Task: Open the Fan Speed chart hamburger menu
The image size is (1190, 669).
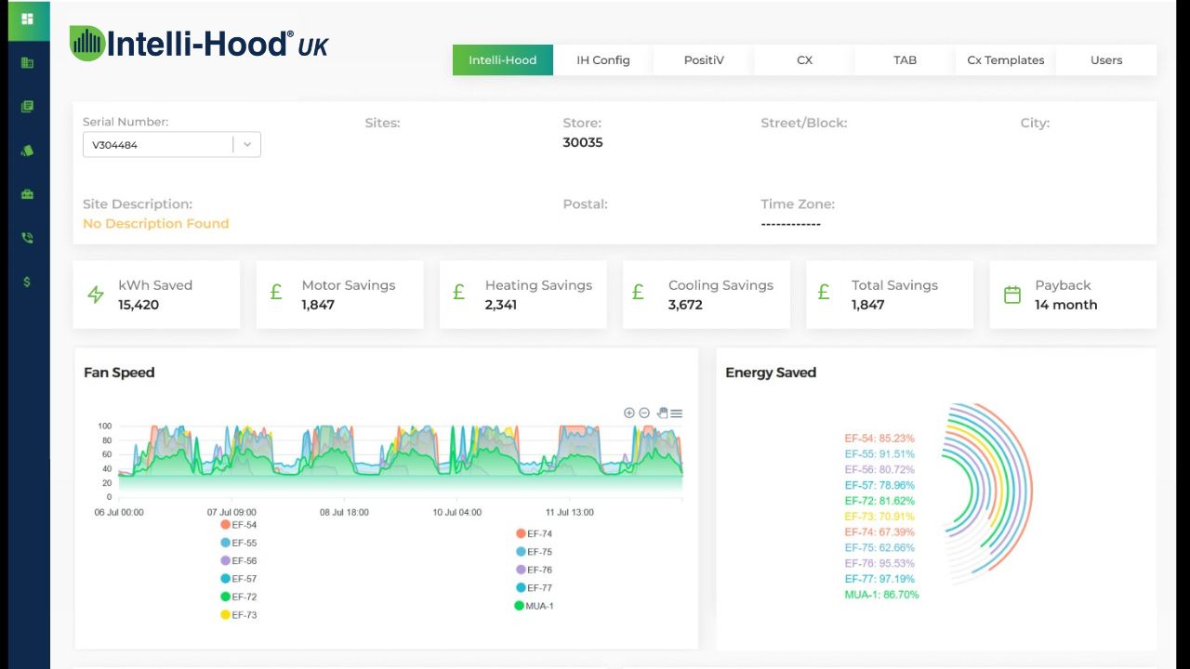Action: coord(677,413)
